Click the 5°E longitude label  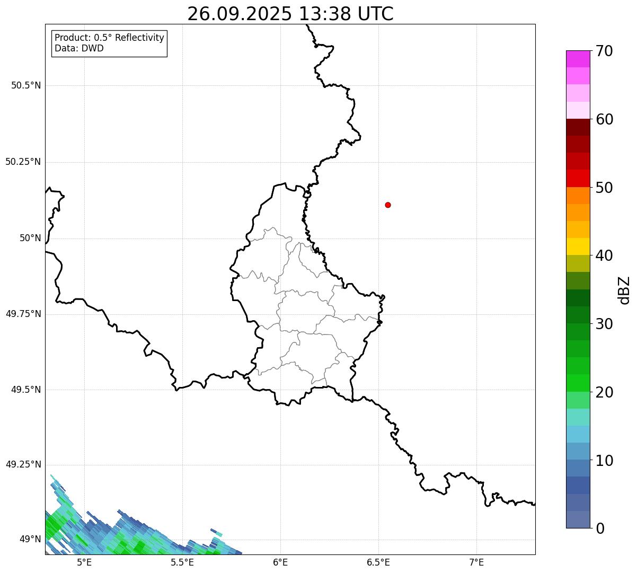pos(84,562)
